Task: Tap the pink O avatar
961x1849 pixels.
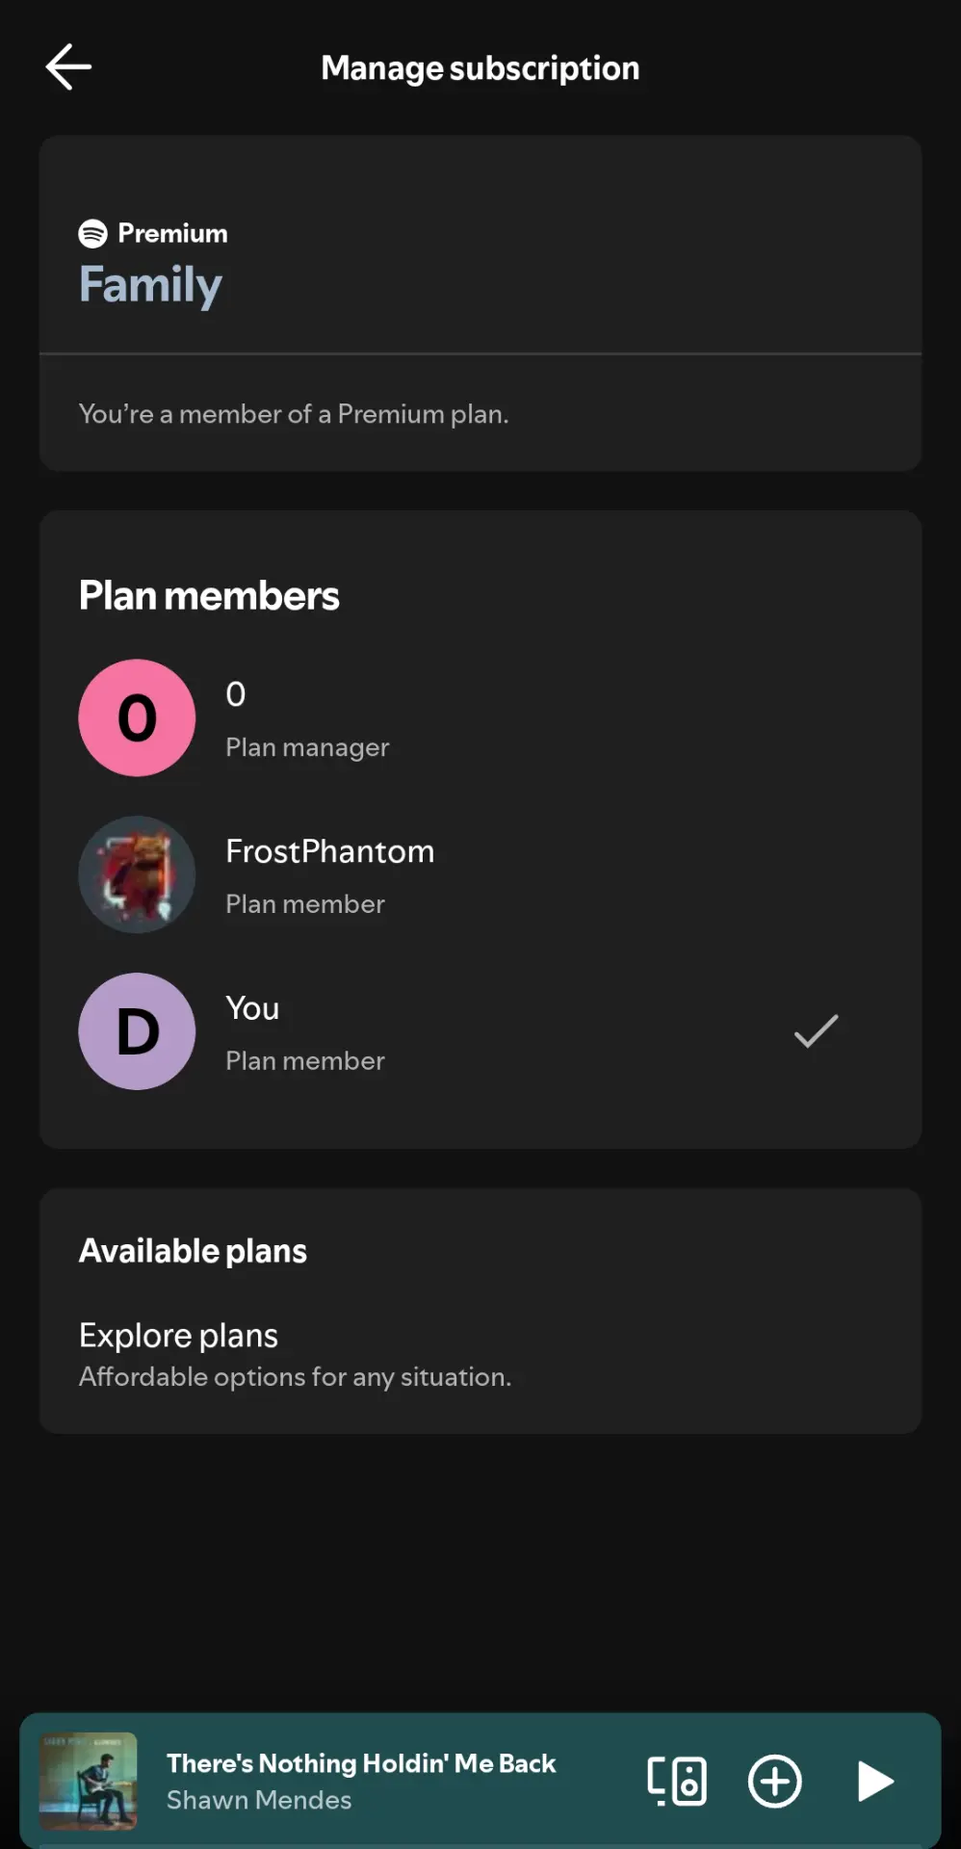Action: (137, 717)
